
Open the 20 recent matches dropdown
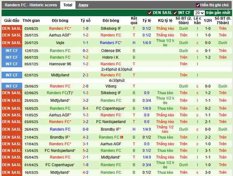199,13
